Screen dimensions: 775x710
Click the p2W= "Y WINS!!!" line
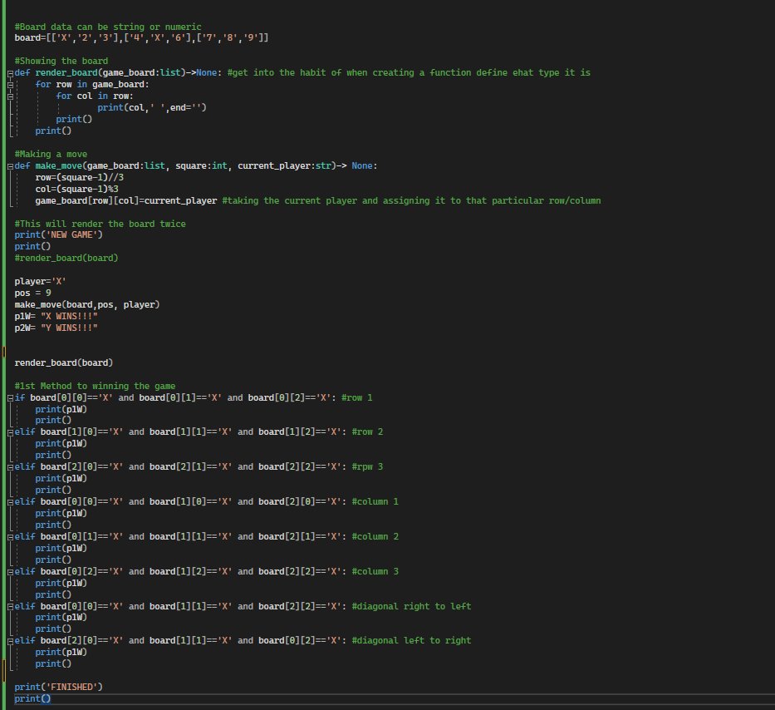[x=56, y=328]
